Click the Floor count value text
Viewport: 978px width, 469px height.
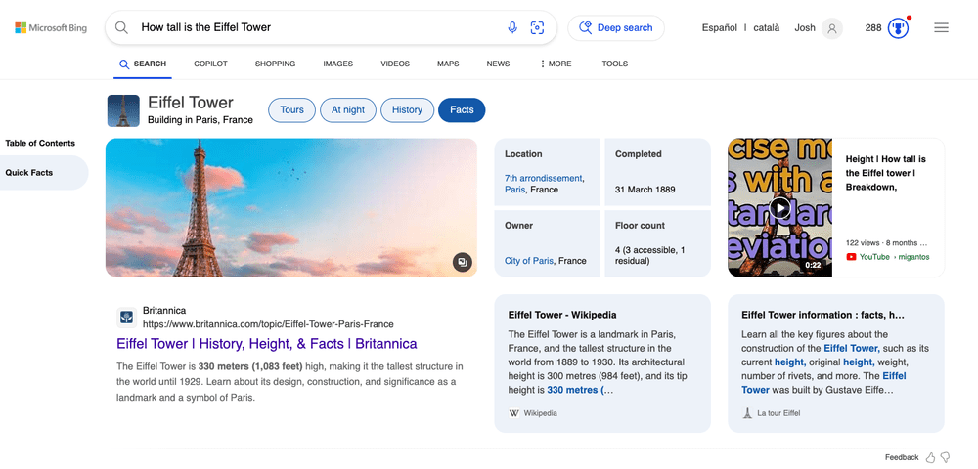650,255
